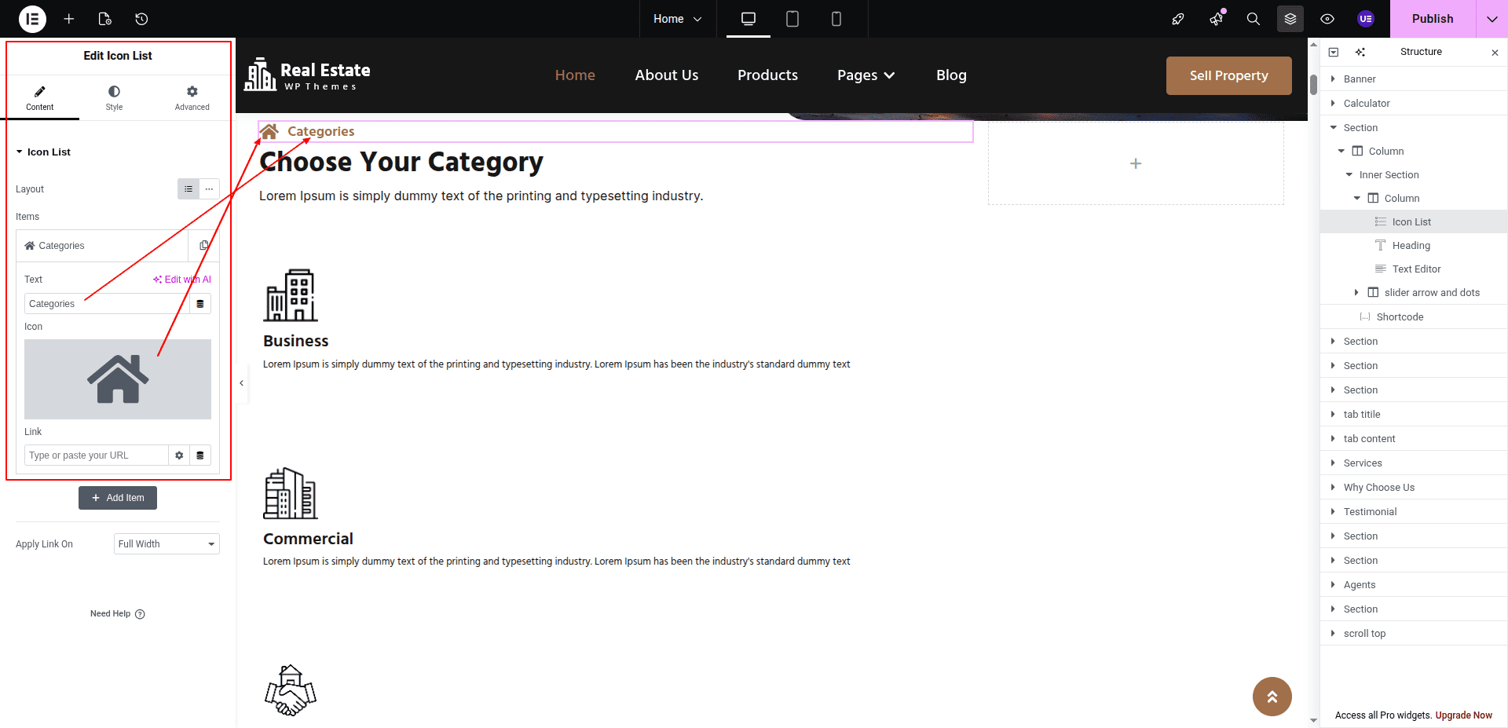Viewport: 1508px width, 728px height.
Task: Open the revision history icon
Action: [141, 19]
